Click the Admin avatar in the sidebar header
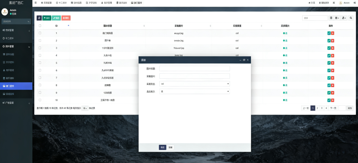 5,12
